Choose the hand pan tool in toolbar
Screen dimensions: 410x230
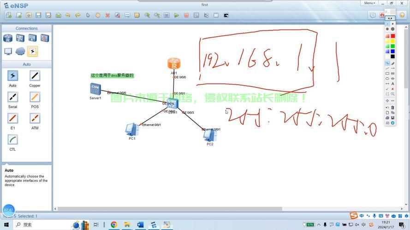[97, 15]
